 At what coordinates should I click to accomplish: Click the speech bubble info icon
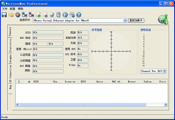pyautogui.click(x=72, y=15)
